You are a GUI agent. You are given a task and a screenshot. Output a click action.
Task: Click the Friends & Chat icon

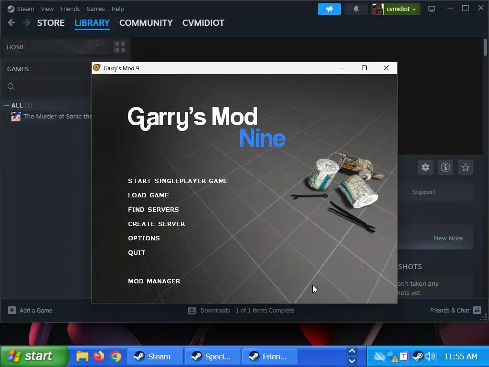pyautogui.click(x=477, y=310)
